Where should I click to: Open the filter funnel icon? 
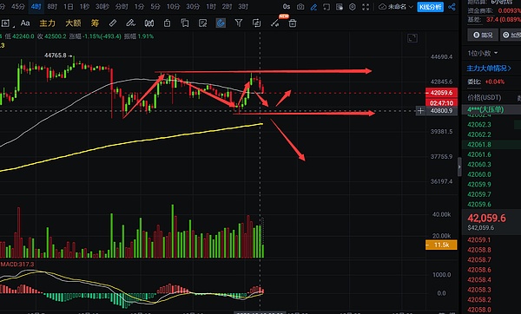239,23
